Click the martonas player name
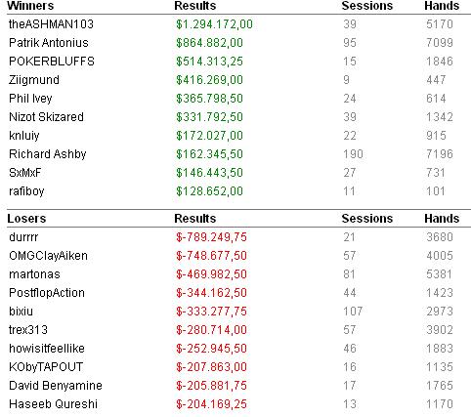 point(34,274)
